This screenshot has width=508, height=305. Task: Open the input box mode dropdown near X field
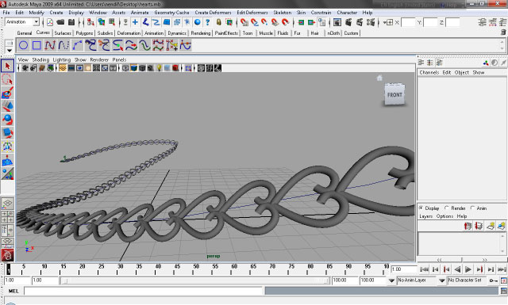(388, 22)
